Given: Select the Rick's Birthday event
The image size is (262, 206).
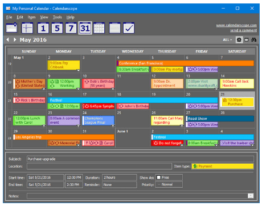Looking at the screenshot, I should [29, 100].
